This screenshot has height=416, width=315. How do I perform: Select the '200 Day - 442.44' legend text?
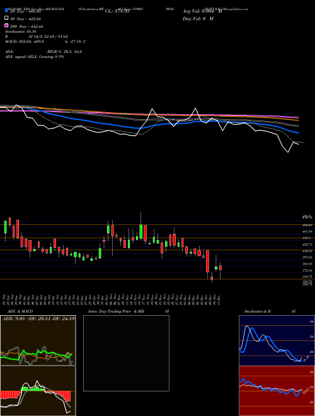pyautogui.click(x=27, y=26)
